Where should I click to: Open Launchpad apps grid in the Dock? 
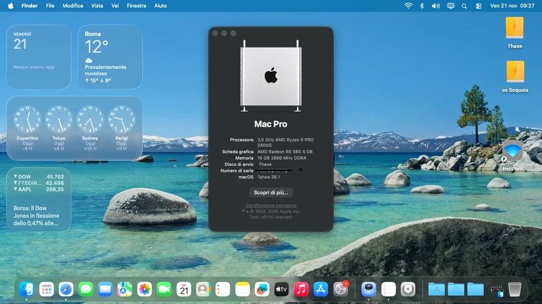[46, 289]
